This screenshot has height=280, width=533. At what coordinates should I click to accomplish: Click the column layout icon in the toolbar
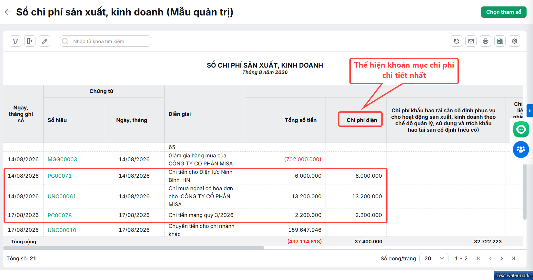pyautogui.click(x=30, y=41)
